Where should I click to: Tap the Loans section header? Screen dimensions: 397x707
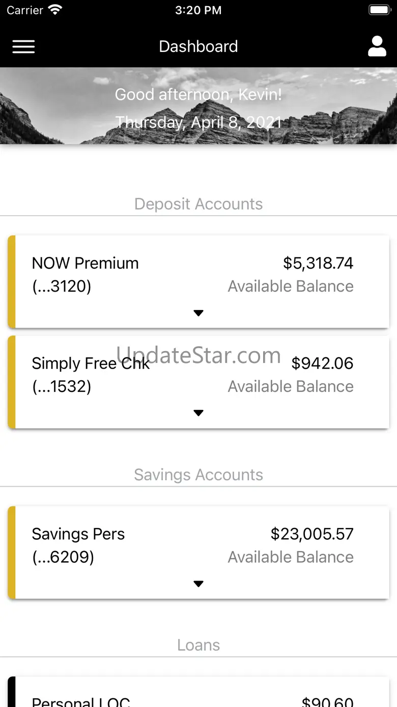pyautogui.click(x=198, y=645)
